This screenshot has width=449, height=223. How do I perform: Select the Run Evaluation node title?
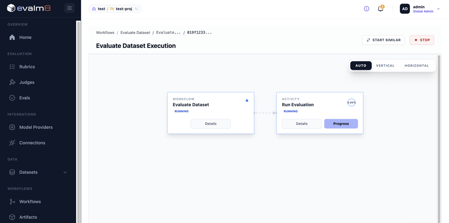coord(298,105)
